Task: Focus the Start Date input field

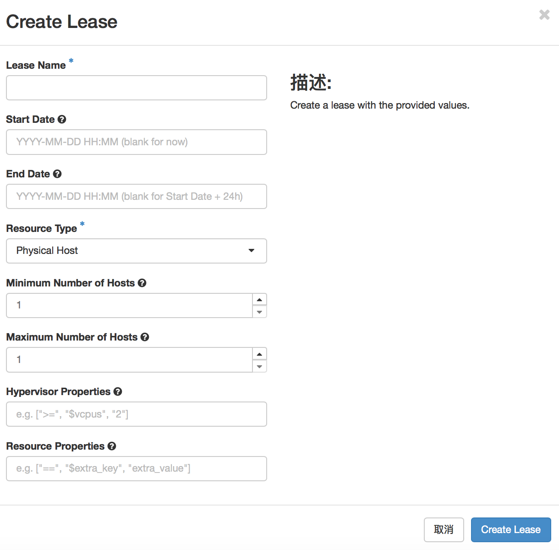Action: coord(137,142)
